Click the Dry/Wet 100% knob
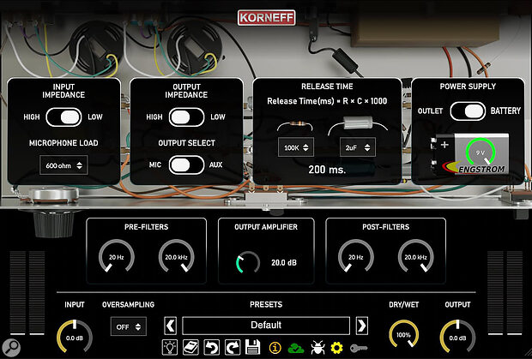Image resolution: width=532 pixels, height=359 pixels. click(404, 334)
